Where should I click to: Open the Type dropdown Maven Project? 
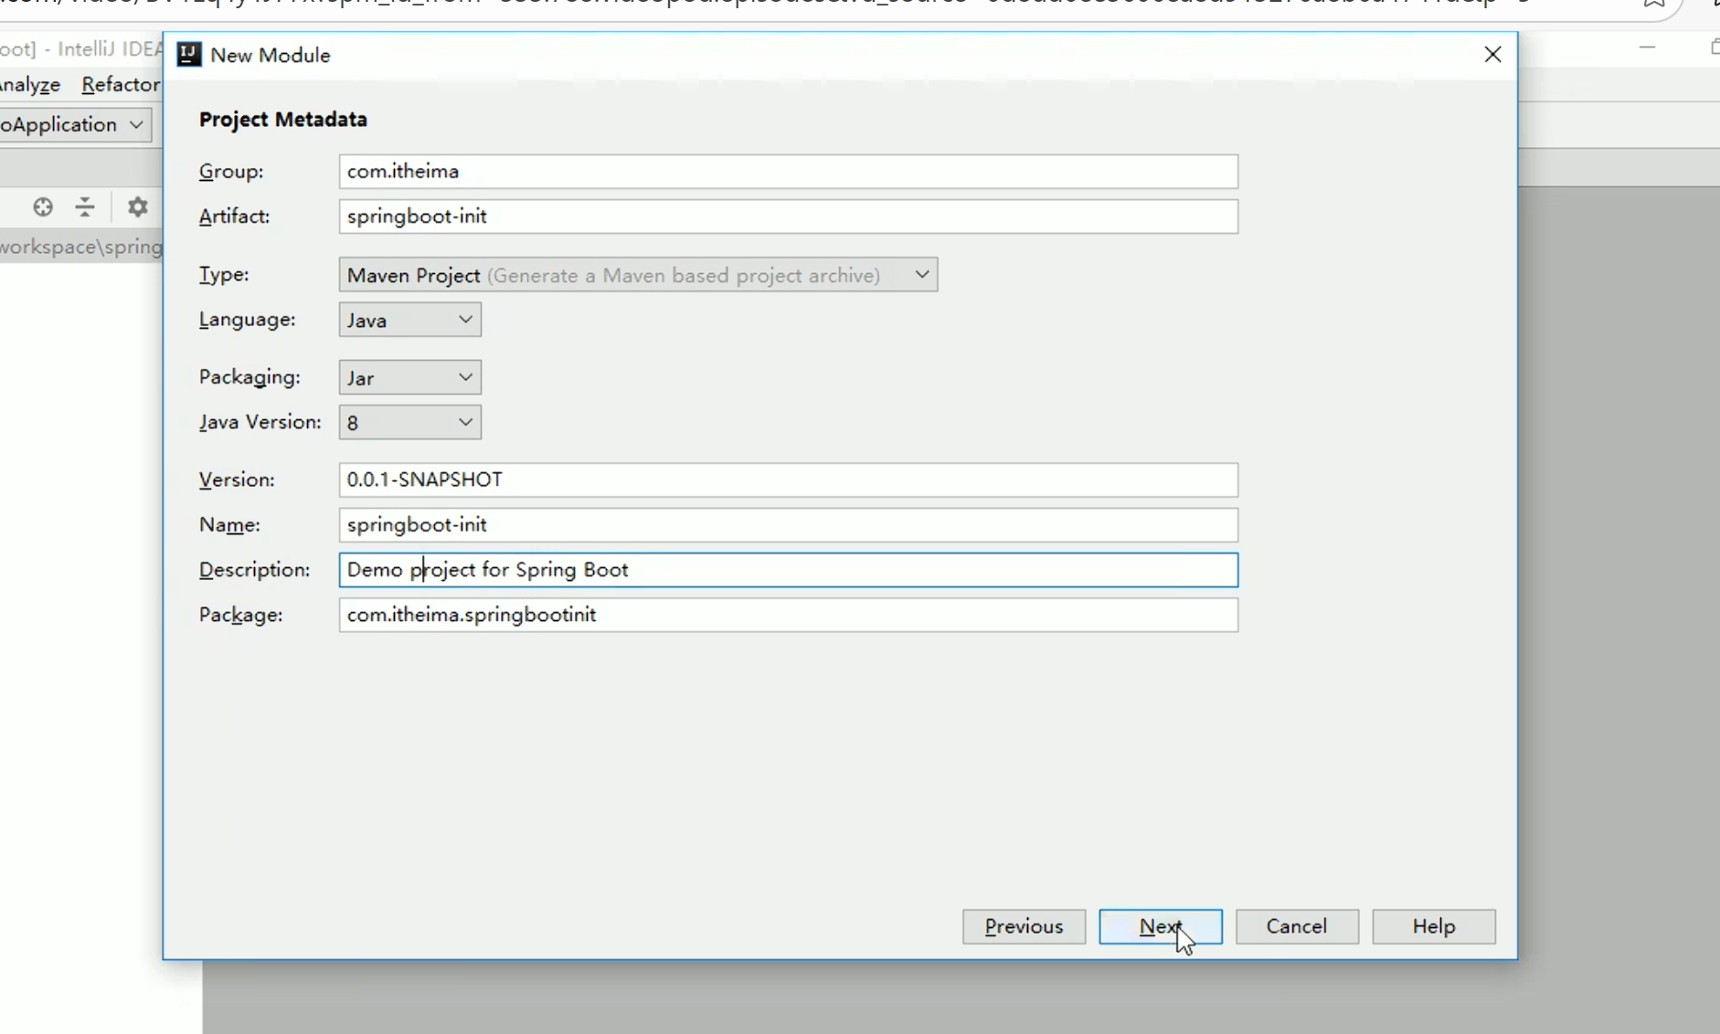click(x=638, y=275)
